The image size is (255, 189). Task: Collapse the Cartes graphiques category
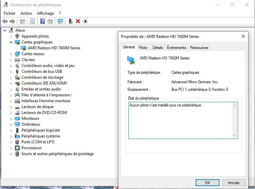(x=11, y=42)
